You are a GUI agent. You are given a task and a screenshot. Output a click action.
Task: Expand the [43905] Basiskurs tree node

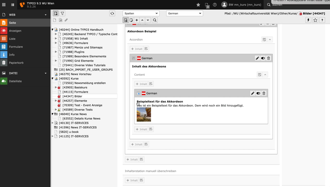[x=56, y=87]
